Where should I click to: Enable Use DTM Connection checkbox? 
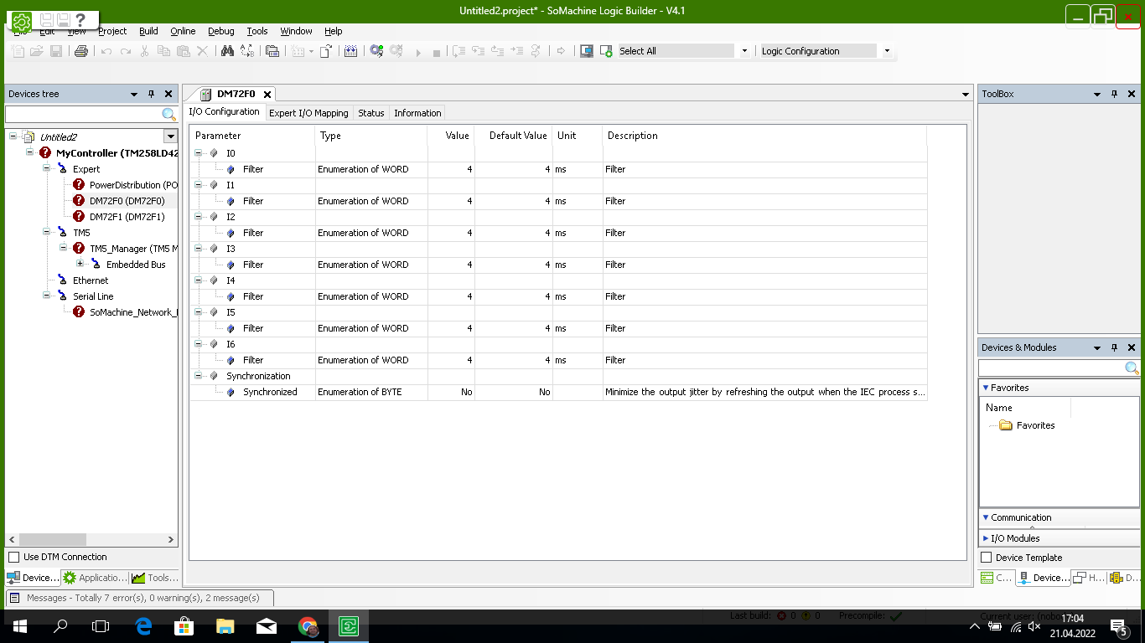pyautogui.click(x=13, y=557)
